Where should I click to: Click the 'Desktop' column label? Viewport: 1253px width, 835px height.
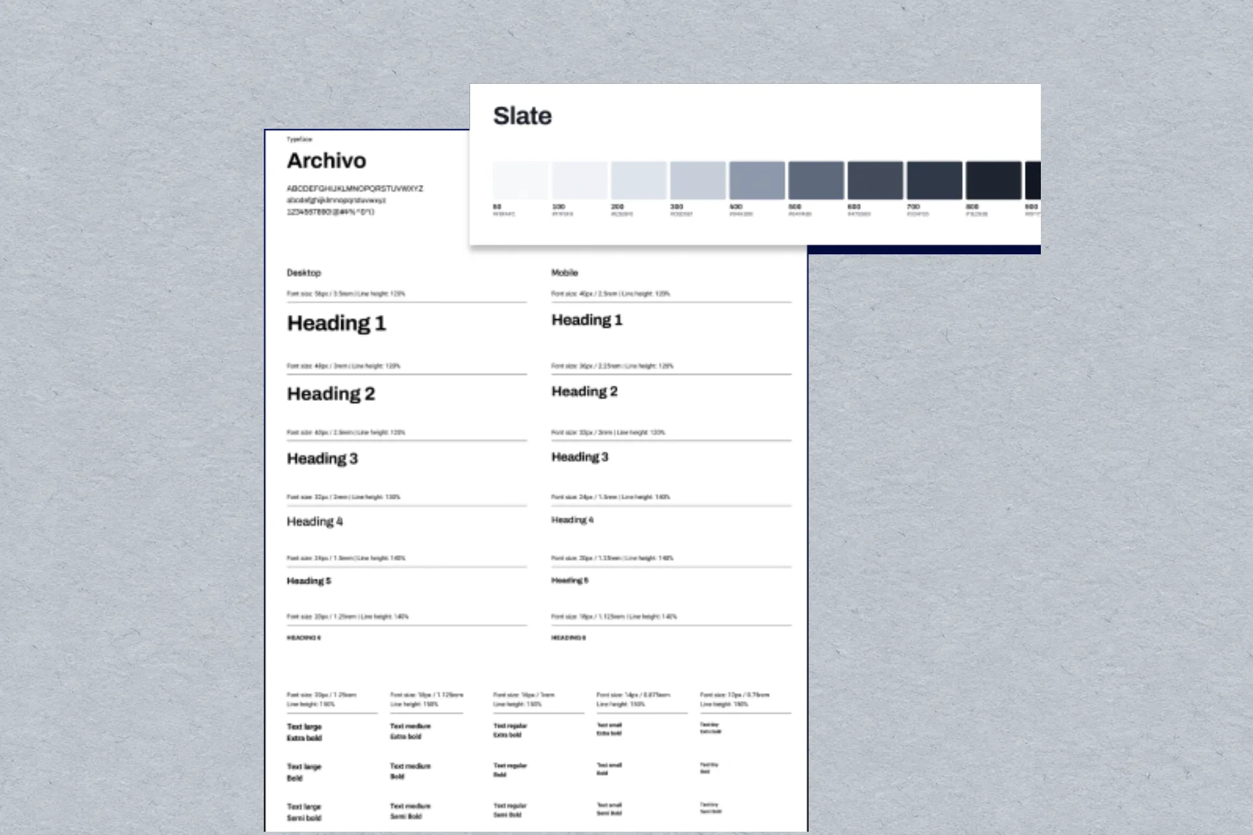304,273
